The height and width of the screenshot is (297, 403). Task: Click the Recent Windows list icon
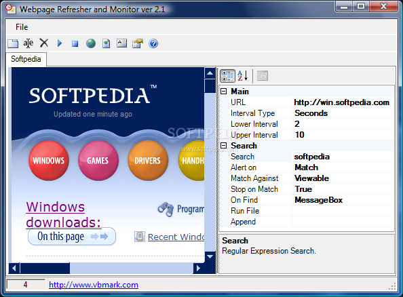139,237
